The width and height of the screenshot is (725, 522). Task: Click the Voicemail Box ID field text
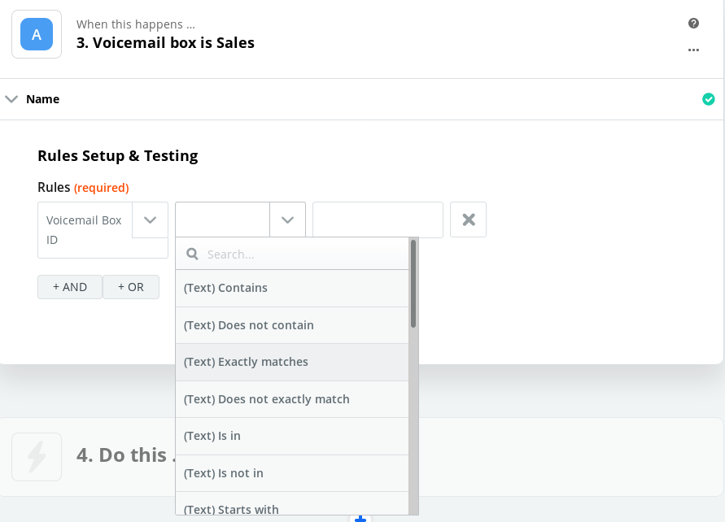coord(85,230)
